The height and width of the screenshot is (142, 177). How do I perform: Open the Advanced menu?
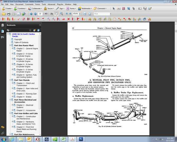pyautogui.click(x=51, y=4)
